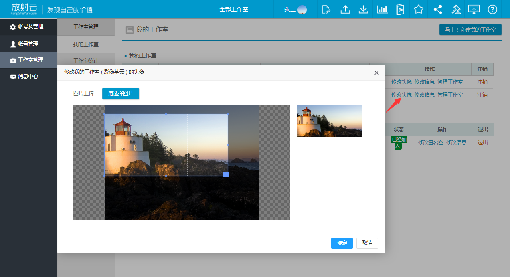Click the book document icon in header
The image size is (510, 277).
(x=400, y=9)
